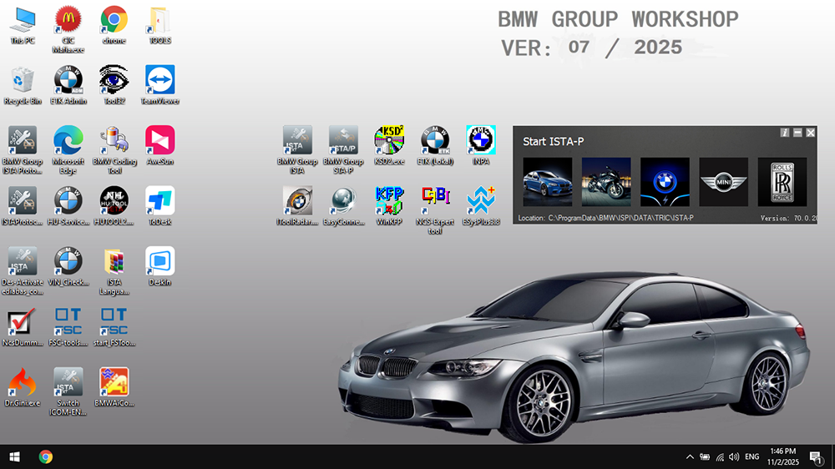Launch the WinKFP shortcut
Screen dimensions: 835x469
[x=389, y=201]
